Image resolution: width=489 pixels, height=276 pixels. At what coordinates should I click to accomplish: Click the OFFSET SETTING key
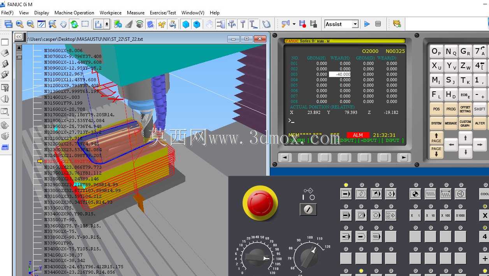(465, 109)
